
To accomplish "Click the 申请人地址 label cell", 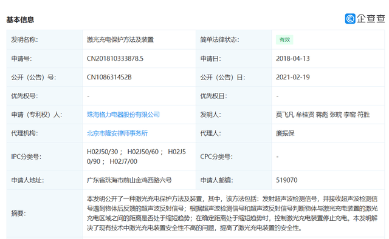I will (x=44, y=180).
